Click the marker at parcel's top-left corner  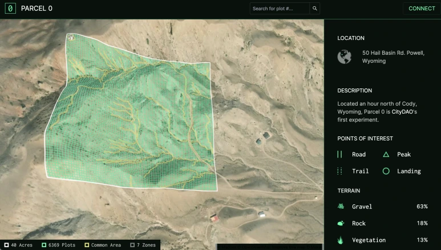(x=71, y=38)
